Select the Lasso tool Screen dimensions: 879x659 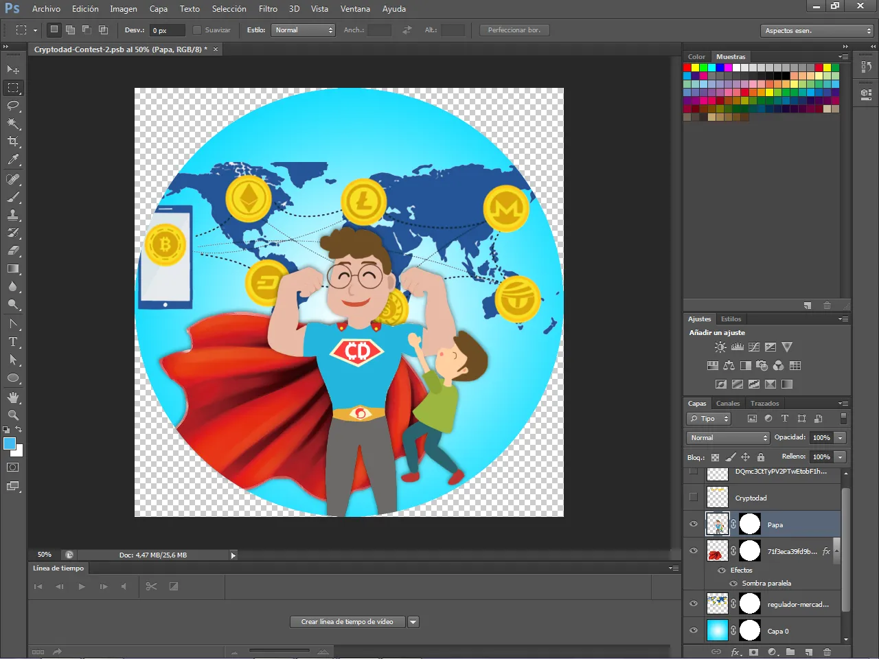(13, 106)
